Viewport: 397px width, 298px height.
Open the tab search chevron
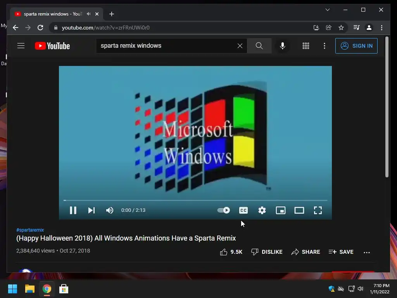tap(327, 10)
